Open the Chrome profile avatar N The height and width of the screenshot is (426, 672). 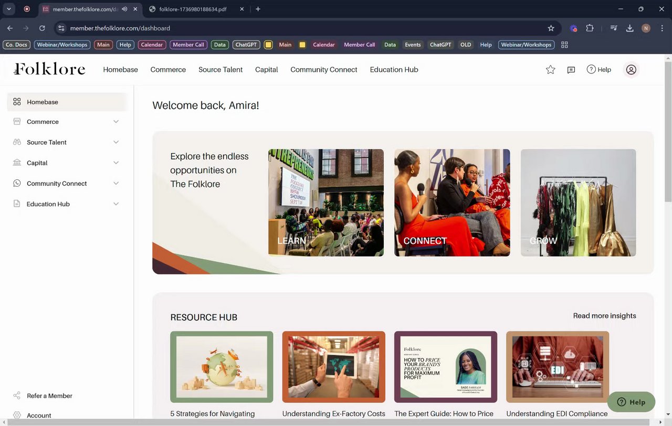click(x=646, y=28)
